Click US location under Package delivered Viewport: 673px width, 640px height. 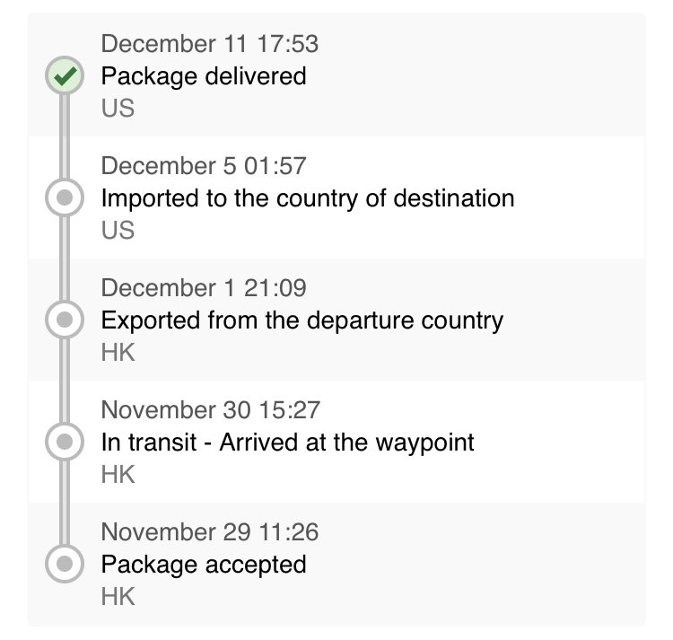(x=118, y=109)
